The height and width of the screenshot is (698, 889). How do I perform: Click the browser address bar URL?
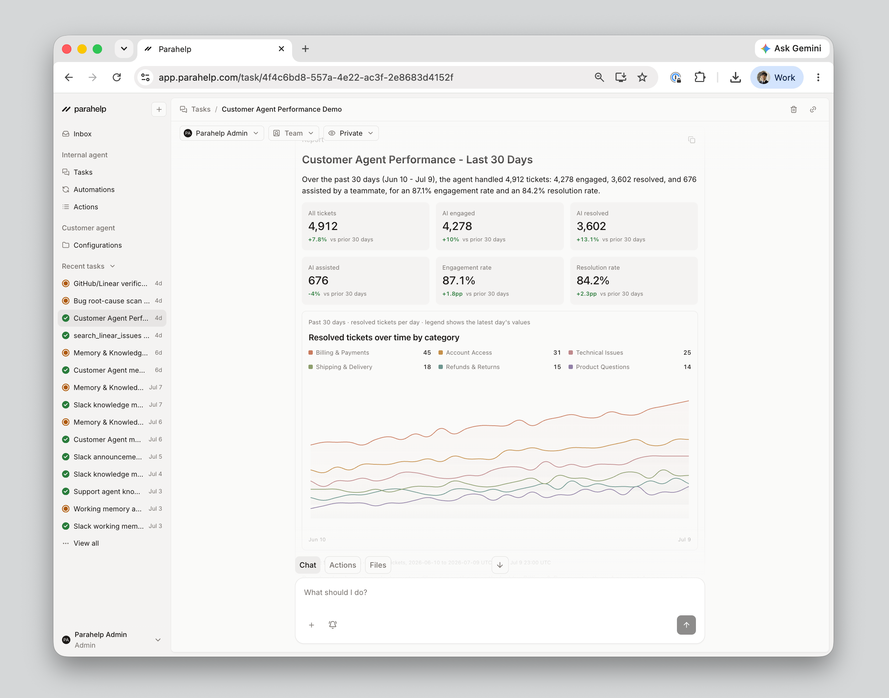306,77
